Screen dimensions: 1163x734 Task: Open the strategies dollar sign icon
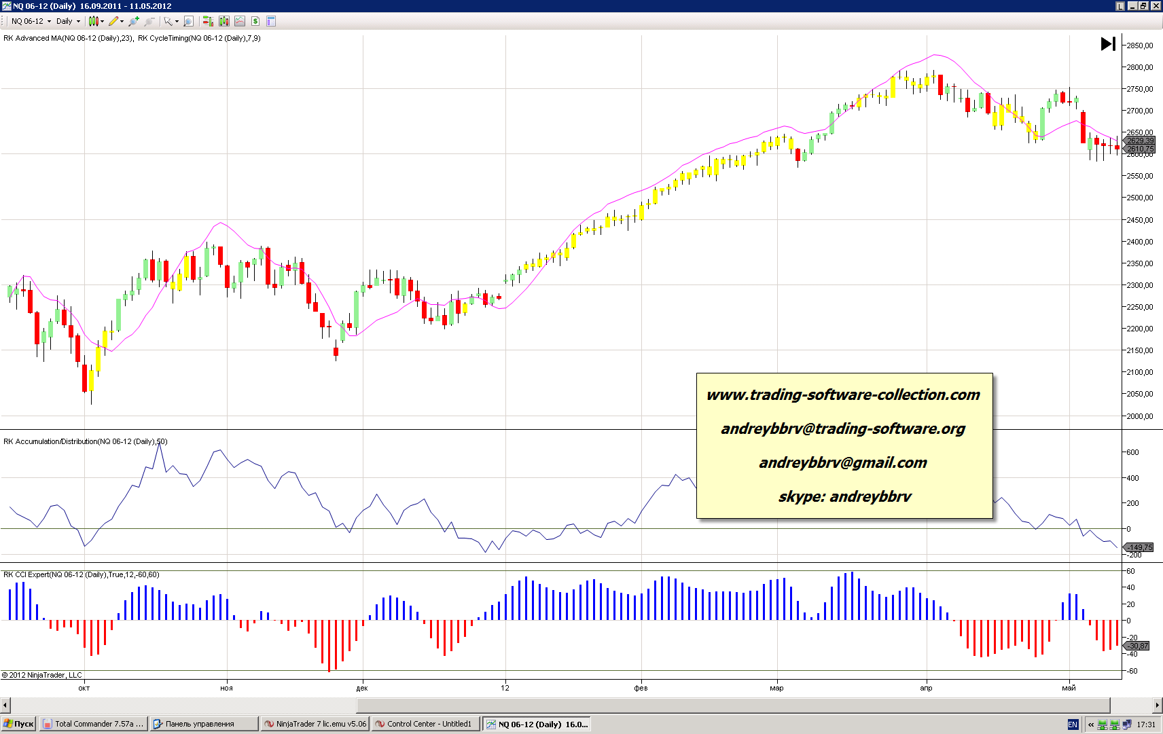[255, 21]
